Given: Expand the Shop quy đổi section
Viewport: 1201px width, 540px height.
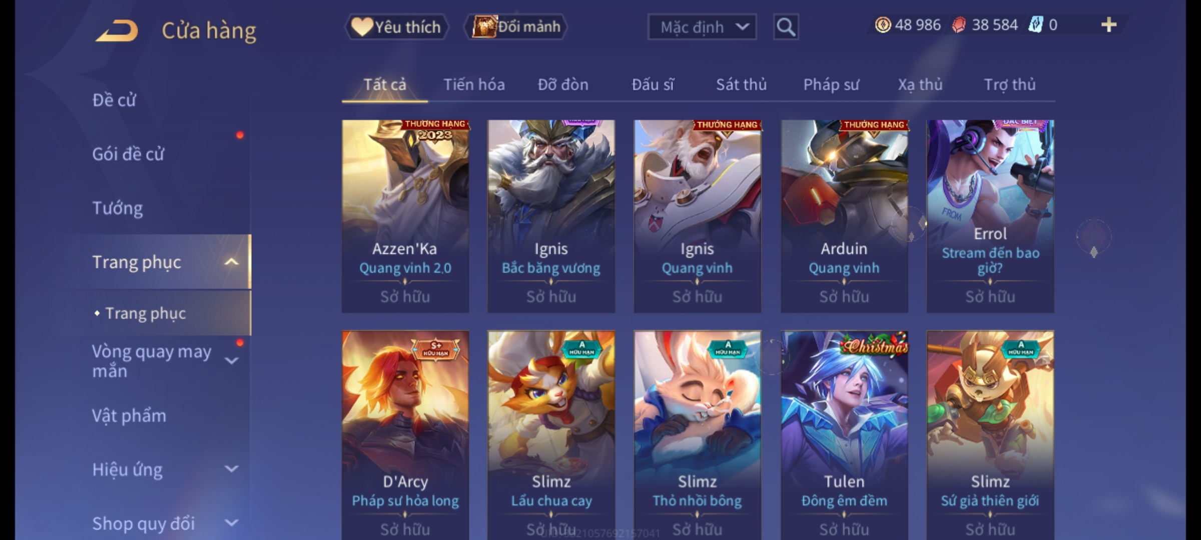Looking at the screenshot, I should [231, 523].
